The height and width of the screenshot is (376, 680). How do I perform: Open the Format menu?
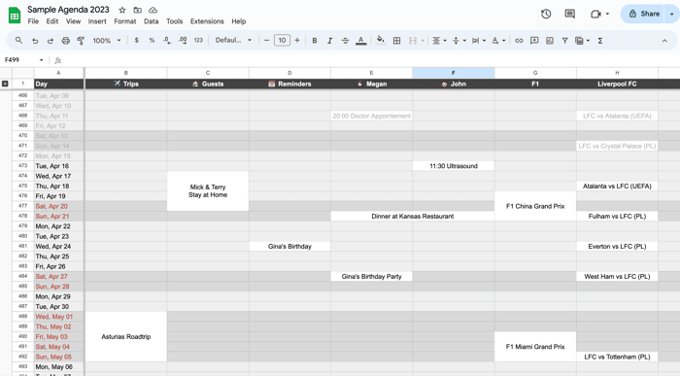click(x=125, y=21)
